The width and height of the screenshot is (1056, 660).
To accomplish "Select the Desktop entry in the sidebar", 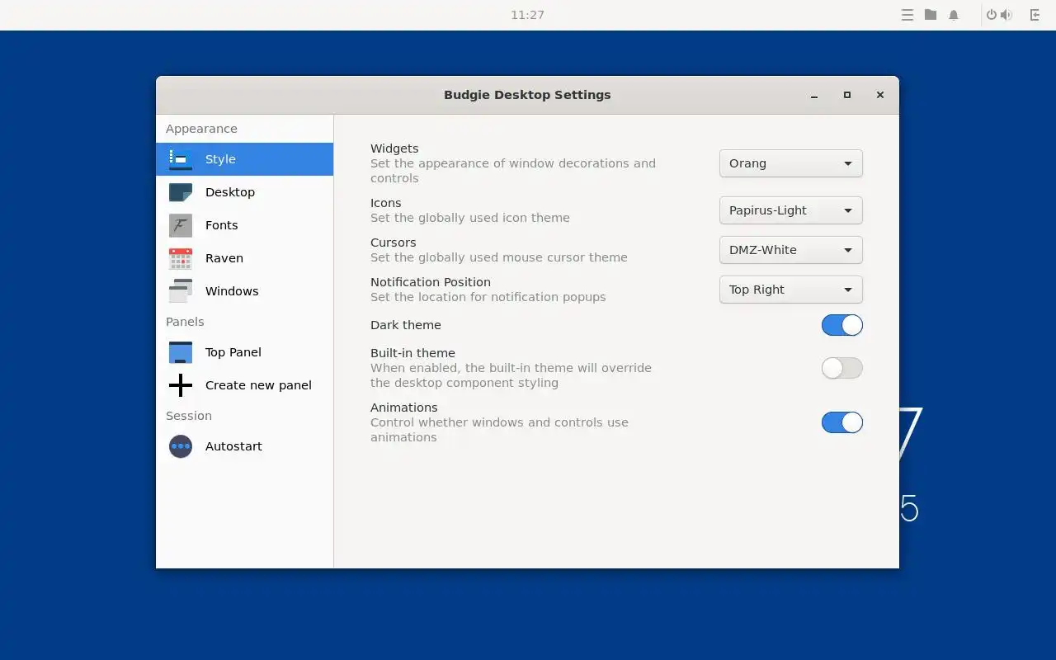I will point(244,192).
